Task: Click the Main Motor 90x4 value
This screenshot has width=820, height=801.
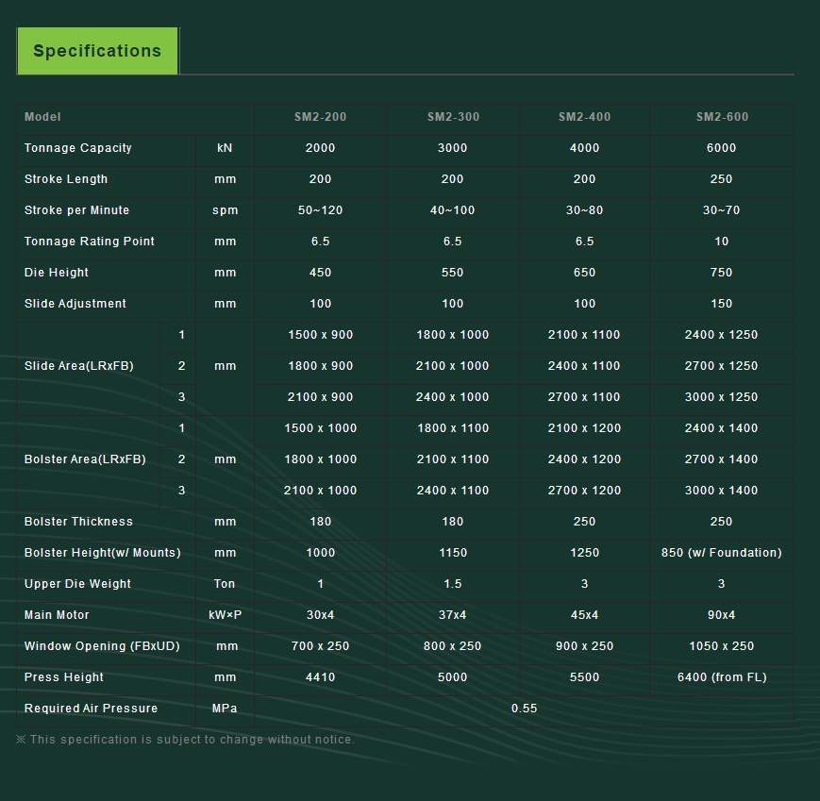Action: (722, 615)
